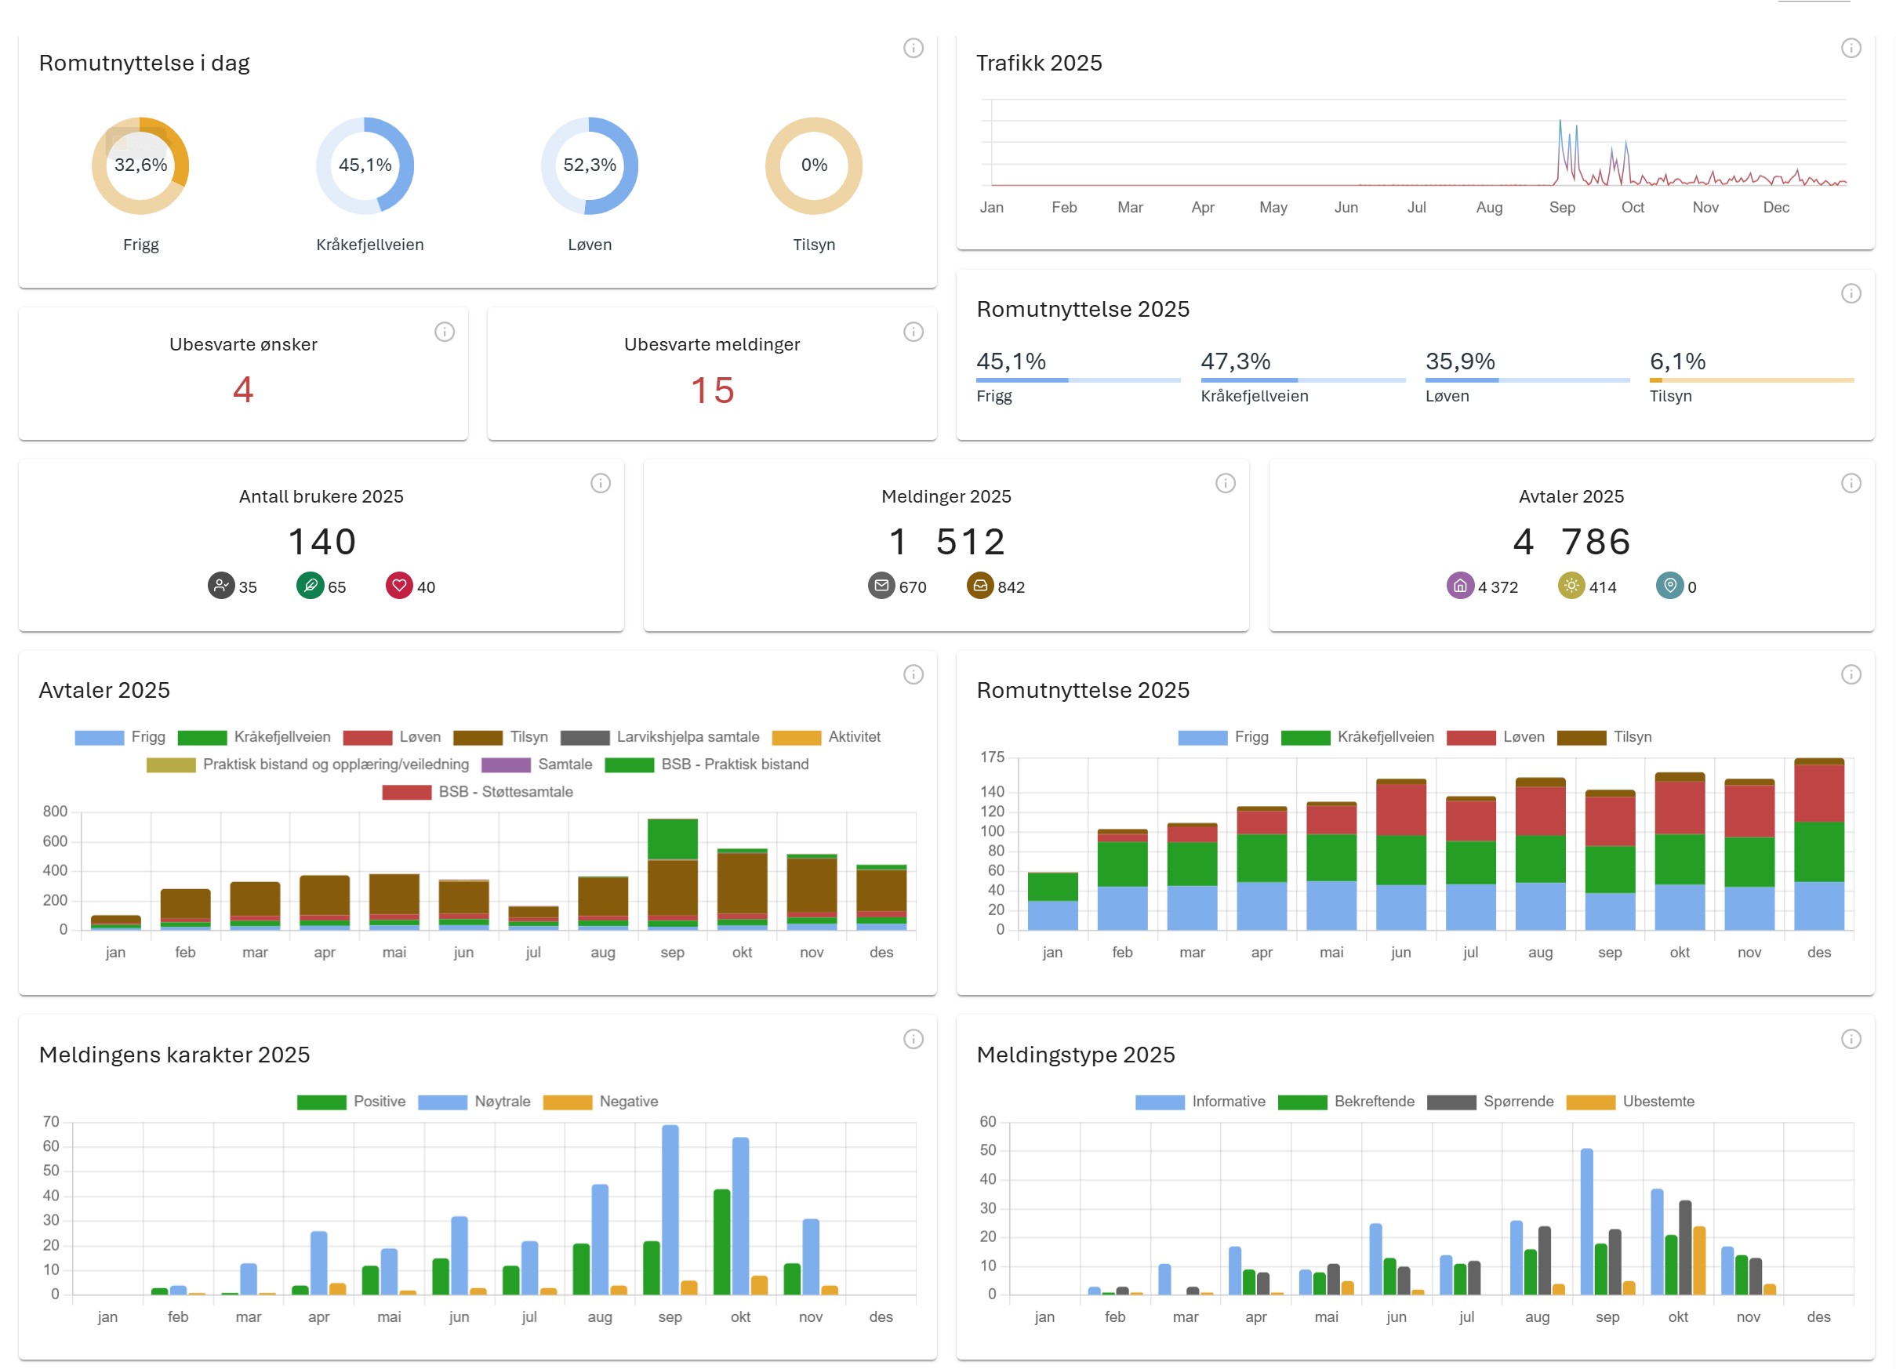Click the envelope icon under Meldinger 2025
The height and width of the screenshot is (1369, 1896).
(x=881, y=586)
